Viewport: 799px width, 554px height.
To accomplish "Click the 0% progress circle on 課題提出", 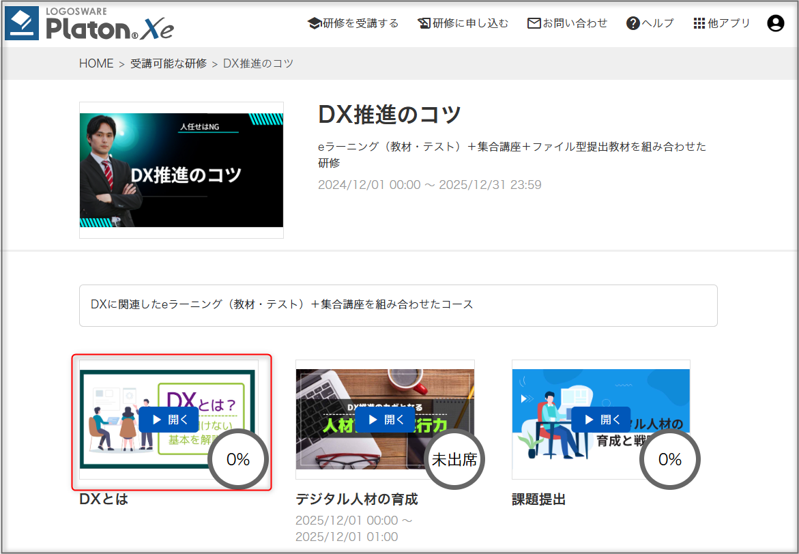I will click(x=670, y=459).
